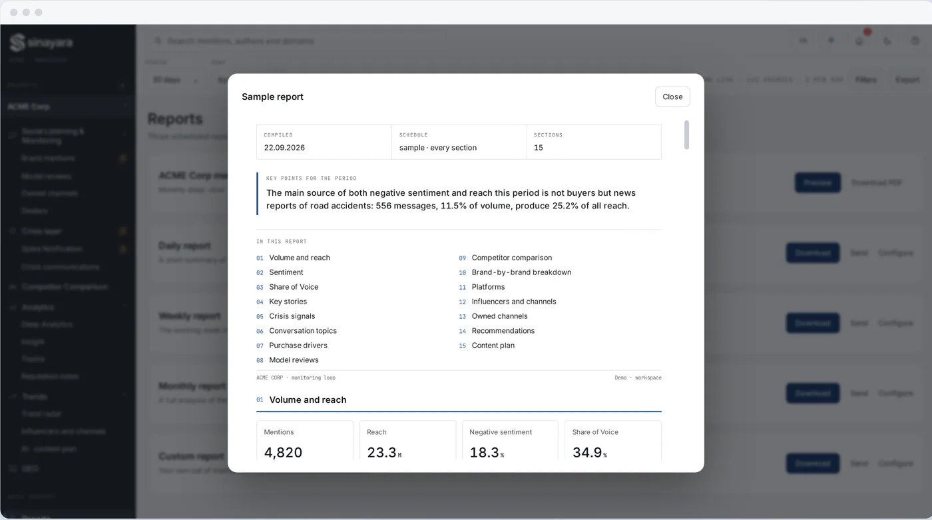The height and width of the screenshot is (520, 932).
Task: Jump to Volume and reach in contents
Action: (x=300, y=258)
